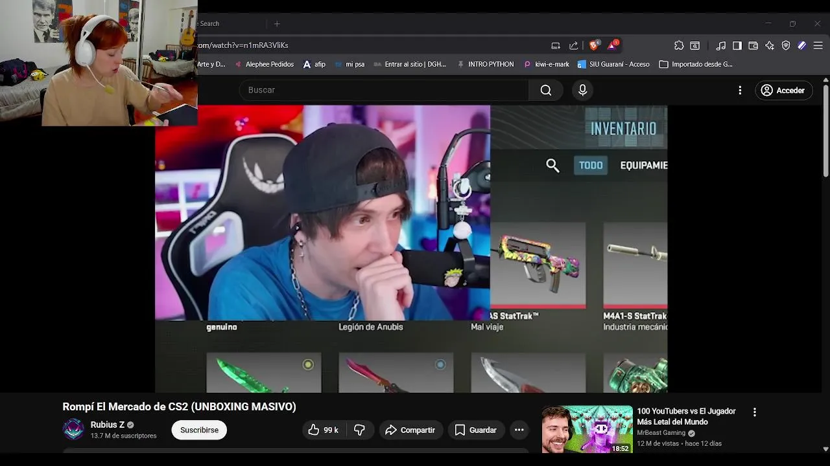Click the find-in-page toolbar icon
The height and width of the screenshot is (466, 830).
(695, 45)
